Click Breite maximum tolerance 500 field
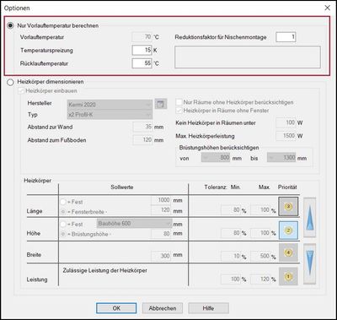Image resolution: width=337 pixels, height=320 pixels. pyautogui.click(x=260, y=256)
